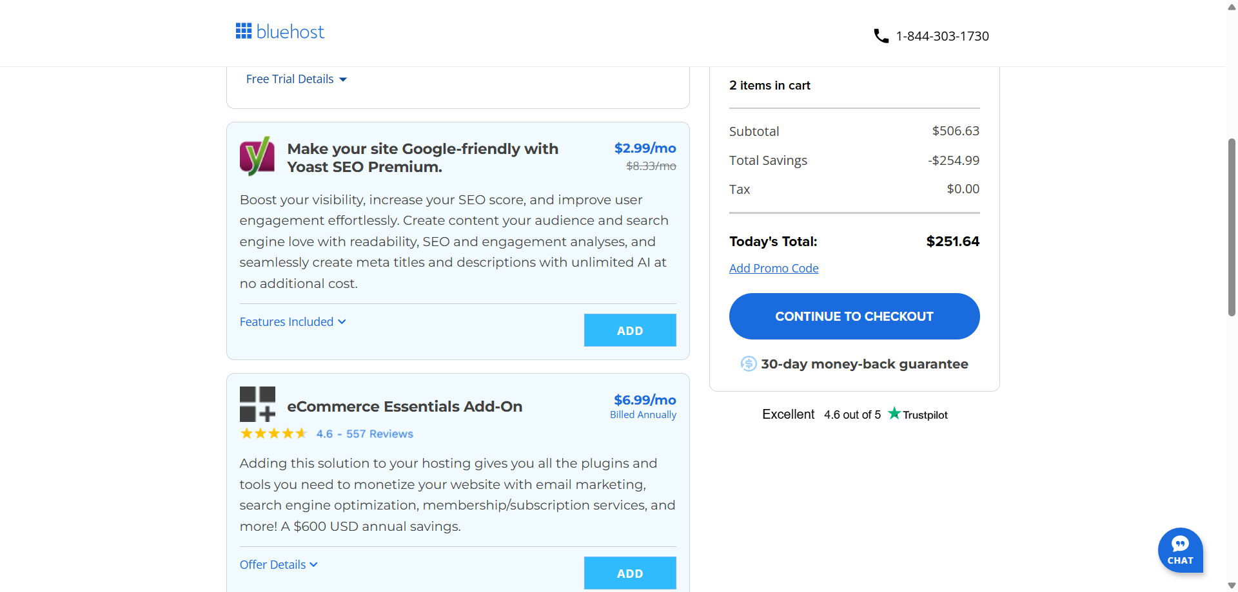This screenshot has height=592, width=1238.
Task: Open the Add Promo Code link
Action: [x=774, y=269]
